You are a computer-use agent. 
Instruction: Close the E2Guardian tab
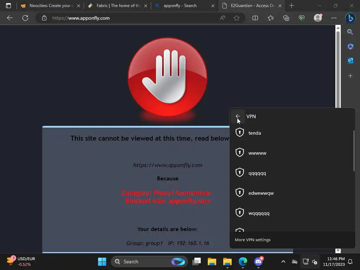click(280, 6)
